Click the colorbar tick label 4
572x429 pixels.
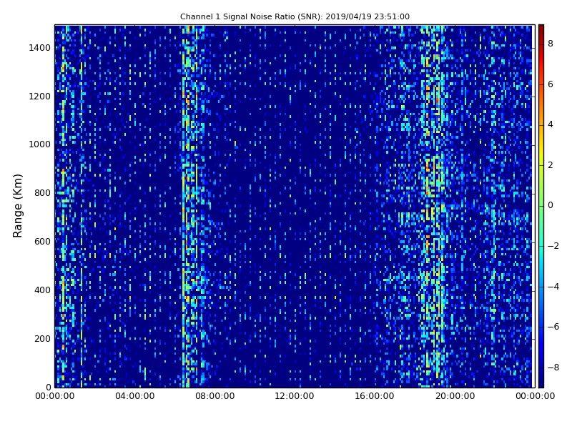point(551,124)
